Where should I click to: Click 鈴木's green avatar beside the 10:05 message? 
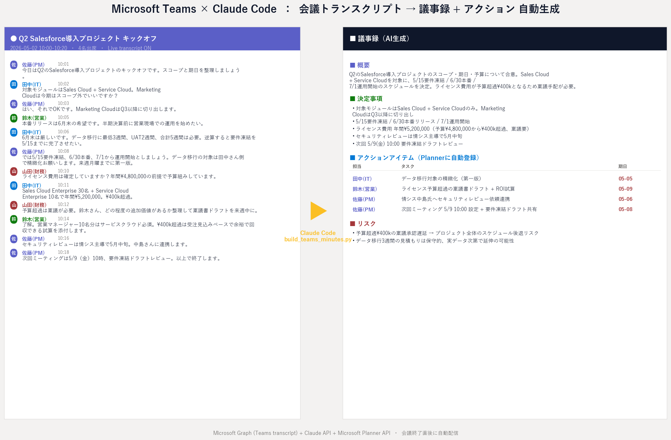[x=14, y=118]
